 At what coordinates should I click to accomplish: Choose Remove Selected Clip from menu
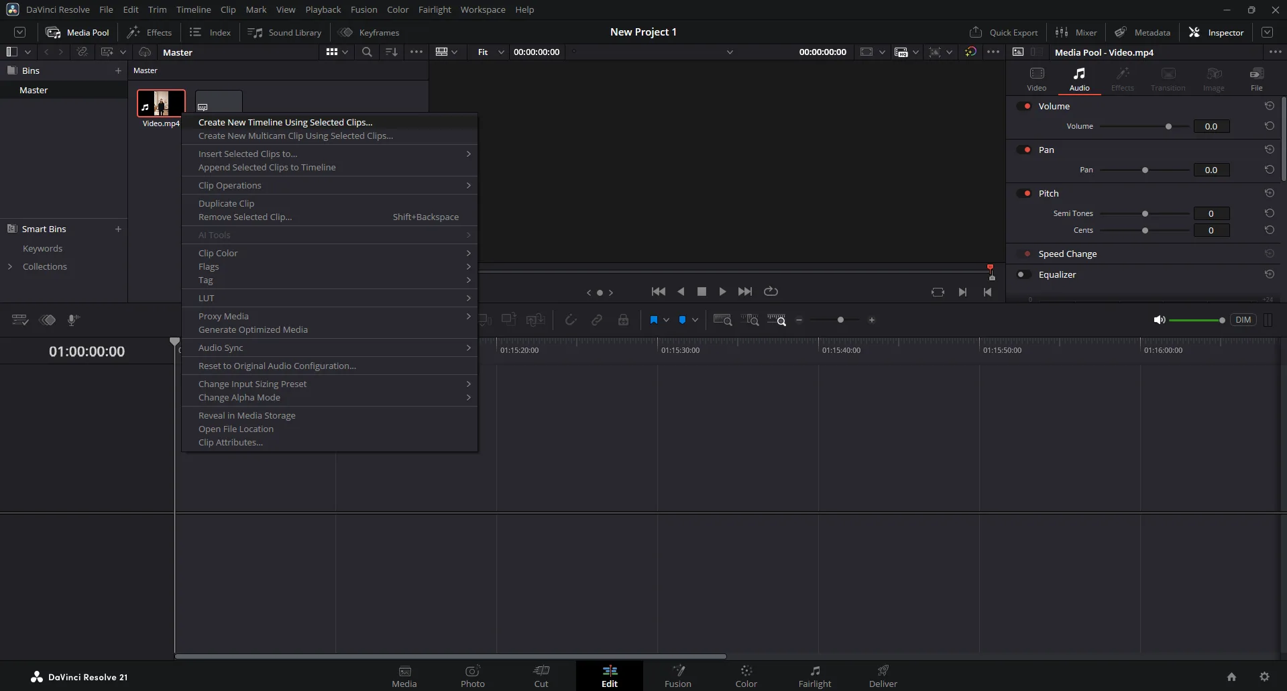[x=329, y=217]
